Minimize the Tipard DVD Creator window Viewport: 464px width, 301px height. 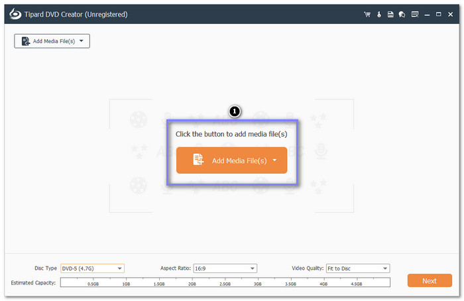pos(427,15)
